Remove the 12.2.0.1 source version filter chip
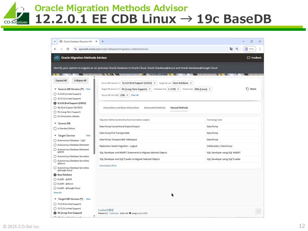 (x=154, y=83)
